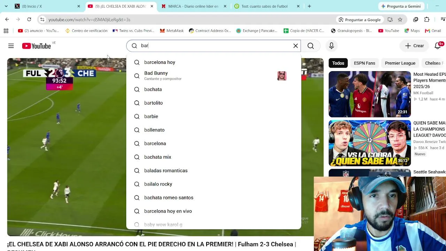
Task: Select the Todos filter chip
Action: click(x=338, y=63)
